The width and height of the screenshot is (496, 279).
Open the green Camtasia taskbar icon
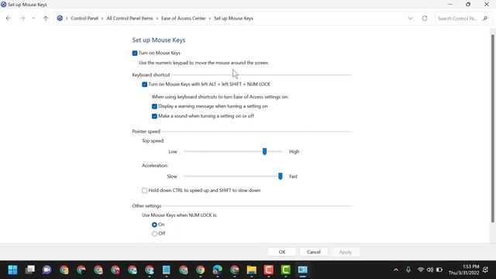coord(286,270)
